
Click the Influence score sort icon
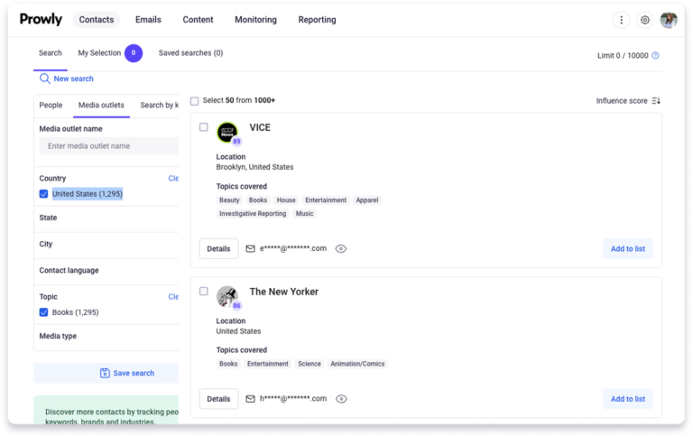pos(656,101)
